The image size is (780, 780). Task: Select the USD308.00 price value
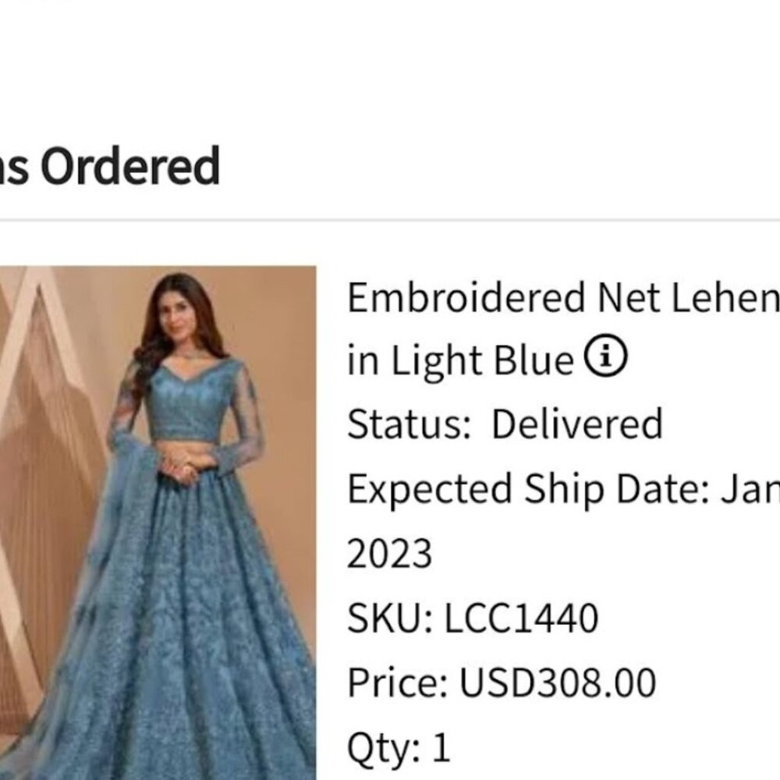click(x=558, y=682)
